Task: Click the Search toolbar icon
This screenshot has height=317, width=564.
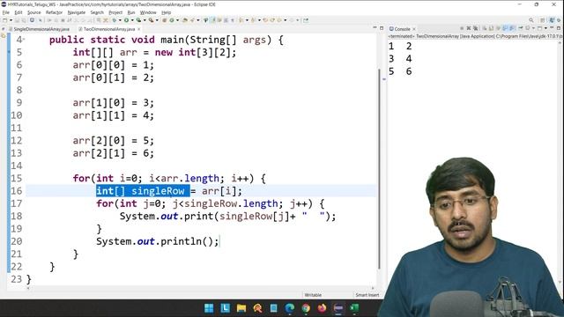Action: point(191,20)
